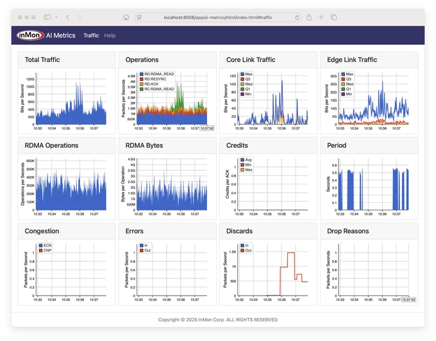Image resolution: width=436 pixels, height=341 pixels.
Task: Reload the page with the refresh icon
Action: 298,17
